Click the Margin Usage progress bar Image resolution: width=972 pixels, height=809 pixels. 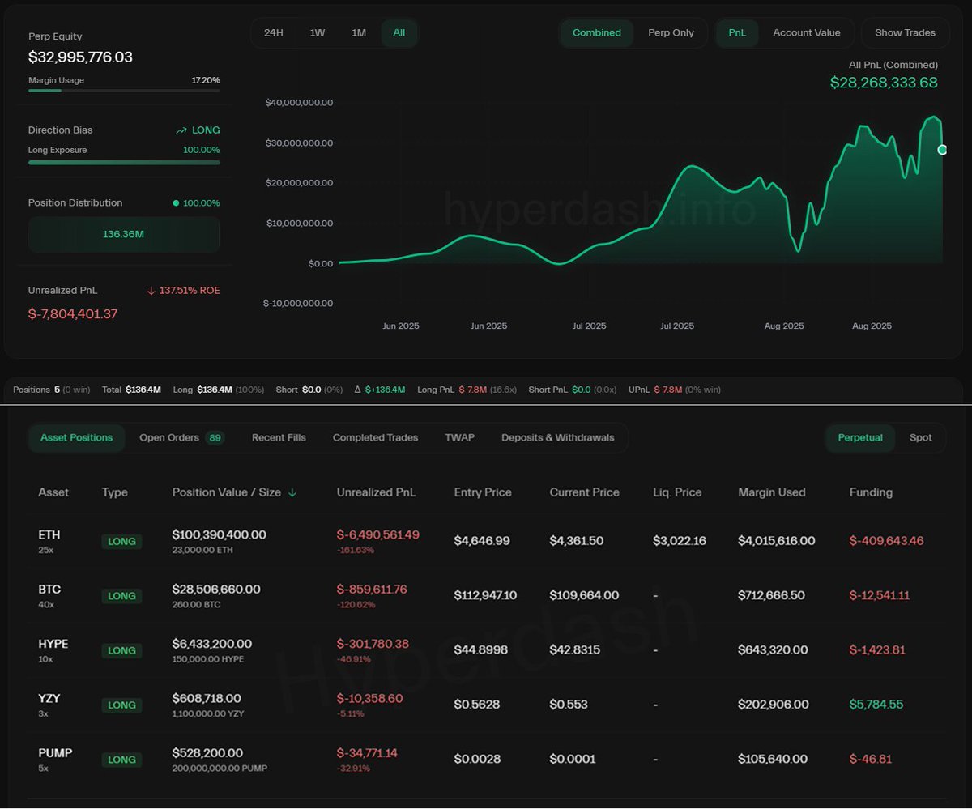(x=124, y=91)
